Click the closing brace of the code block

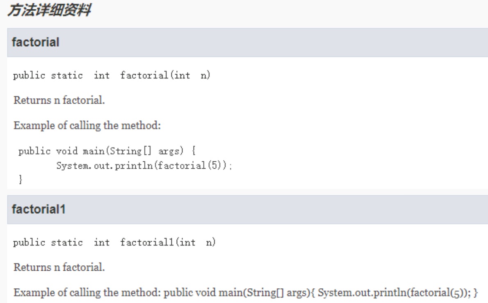coord(21,179)
